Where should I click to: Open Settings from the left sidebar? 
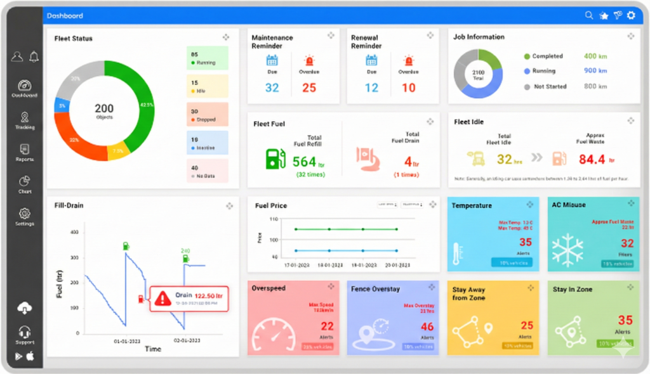coord(25,216)
